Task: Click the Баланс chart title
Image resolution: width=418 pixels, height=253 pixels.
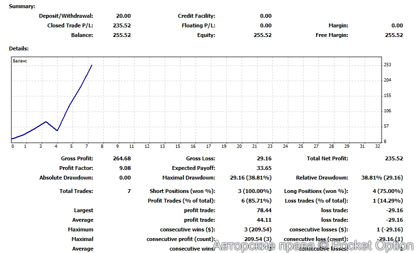Action: (x=20, y=61)
